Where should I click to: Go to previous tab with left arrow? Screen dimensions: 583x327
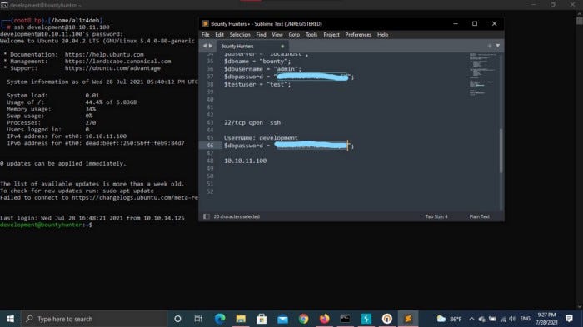pos(204,46)
